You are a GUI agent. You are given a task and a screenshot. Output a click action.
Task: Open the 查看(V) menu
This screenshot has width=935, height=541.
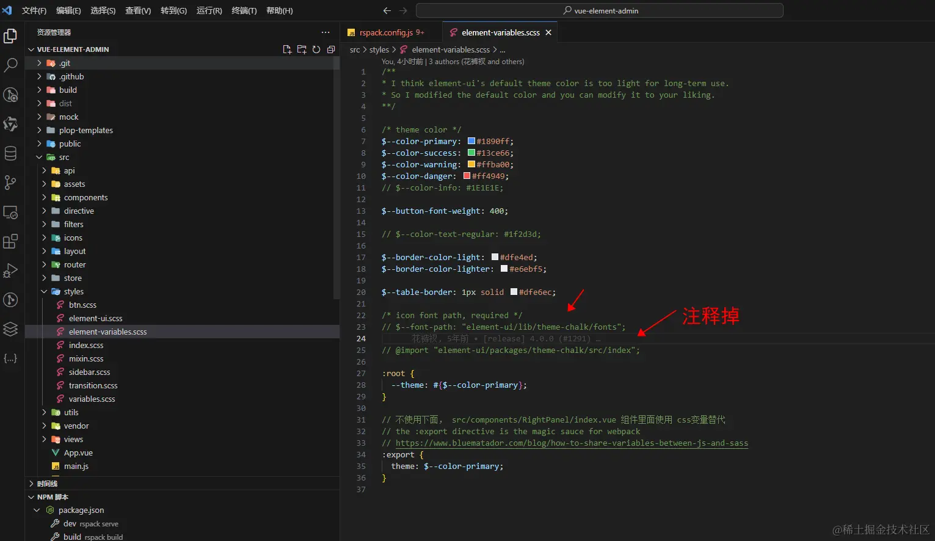138,10
